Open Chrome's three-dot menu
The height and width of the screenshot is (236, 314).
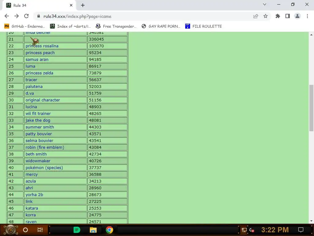(307, 16)
